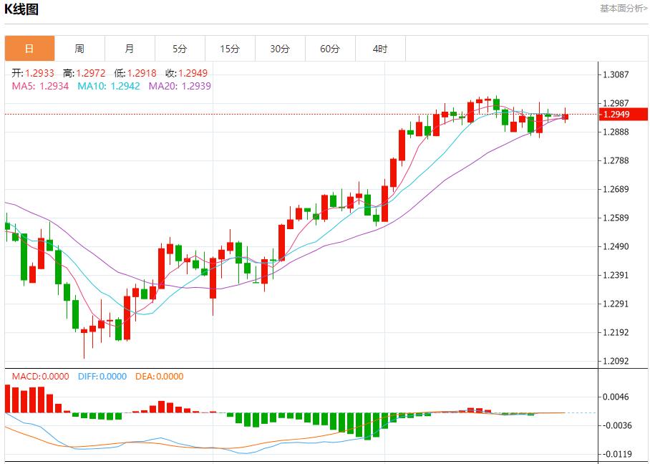650x464 pixels.
Task: Click the MA5 indicator label
Action: (x=40, y=86)
